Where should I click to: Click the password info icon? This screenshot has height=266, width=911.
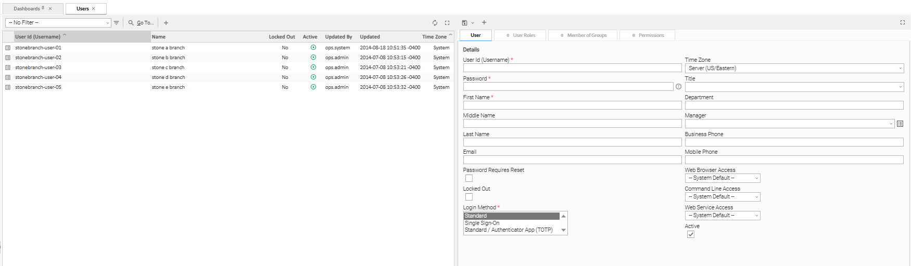tap(678, 87)
